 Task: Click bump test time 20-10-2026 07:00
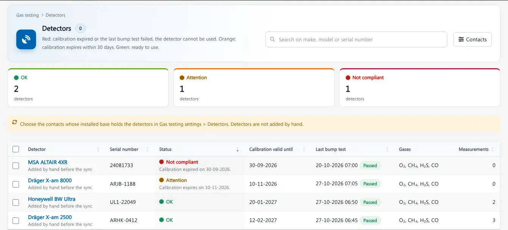pyautogui.click(x=337, y=166)
